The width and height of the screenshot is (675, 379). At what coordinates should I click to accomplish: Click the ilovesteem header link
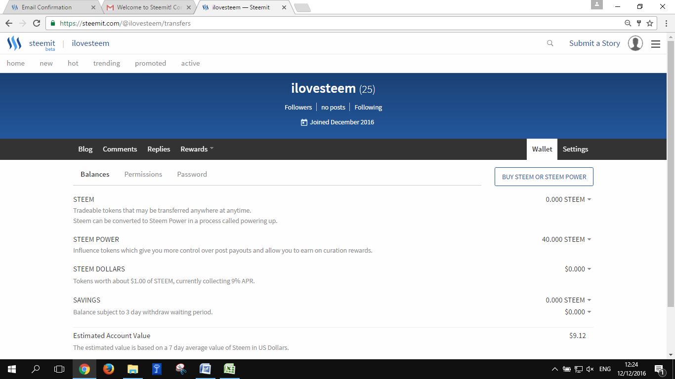click(90, 43)
